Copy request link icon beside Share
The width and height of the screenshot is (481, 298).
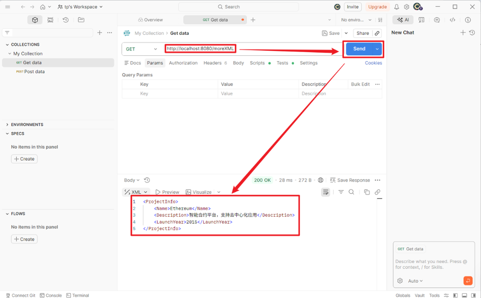[x=377, y=33]
